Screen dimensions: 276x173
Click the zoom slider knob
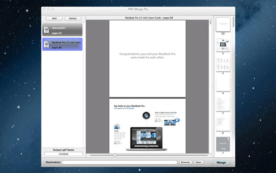tap(115, 155)
